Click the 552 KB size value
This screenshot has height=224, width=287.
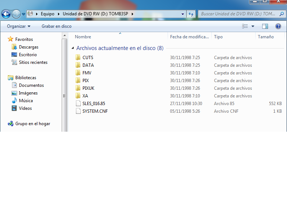275,104
